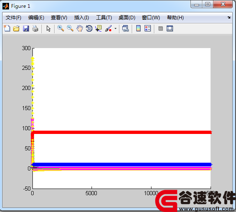
Task: Activate the Zoom In magnifier tool
Action: click(61, 28)
